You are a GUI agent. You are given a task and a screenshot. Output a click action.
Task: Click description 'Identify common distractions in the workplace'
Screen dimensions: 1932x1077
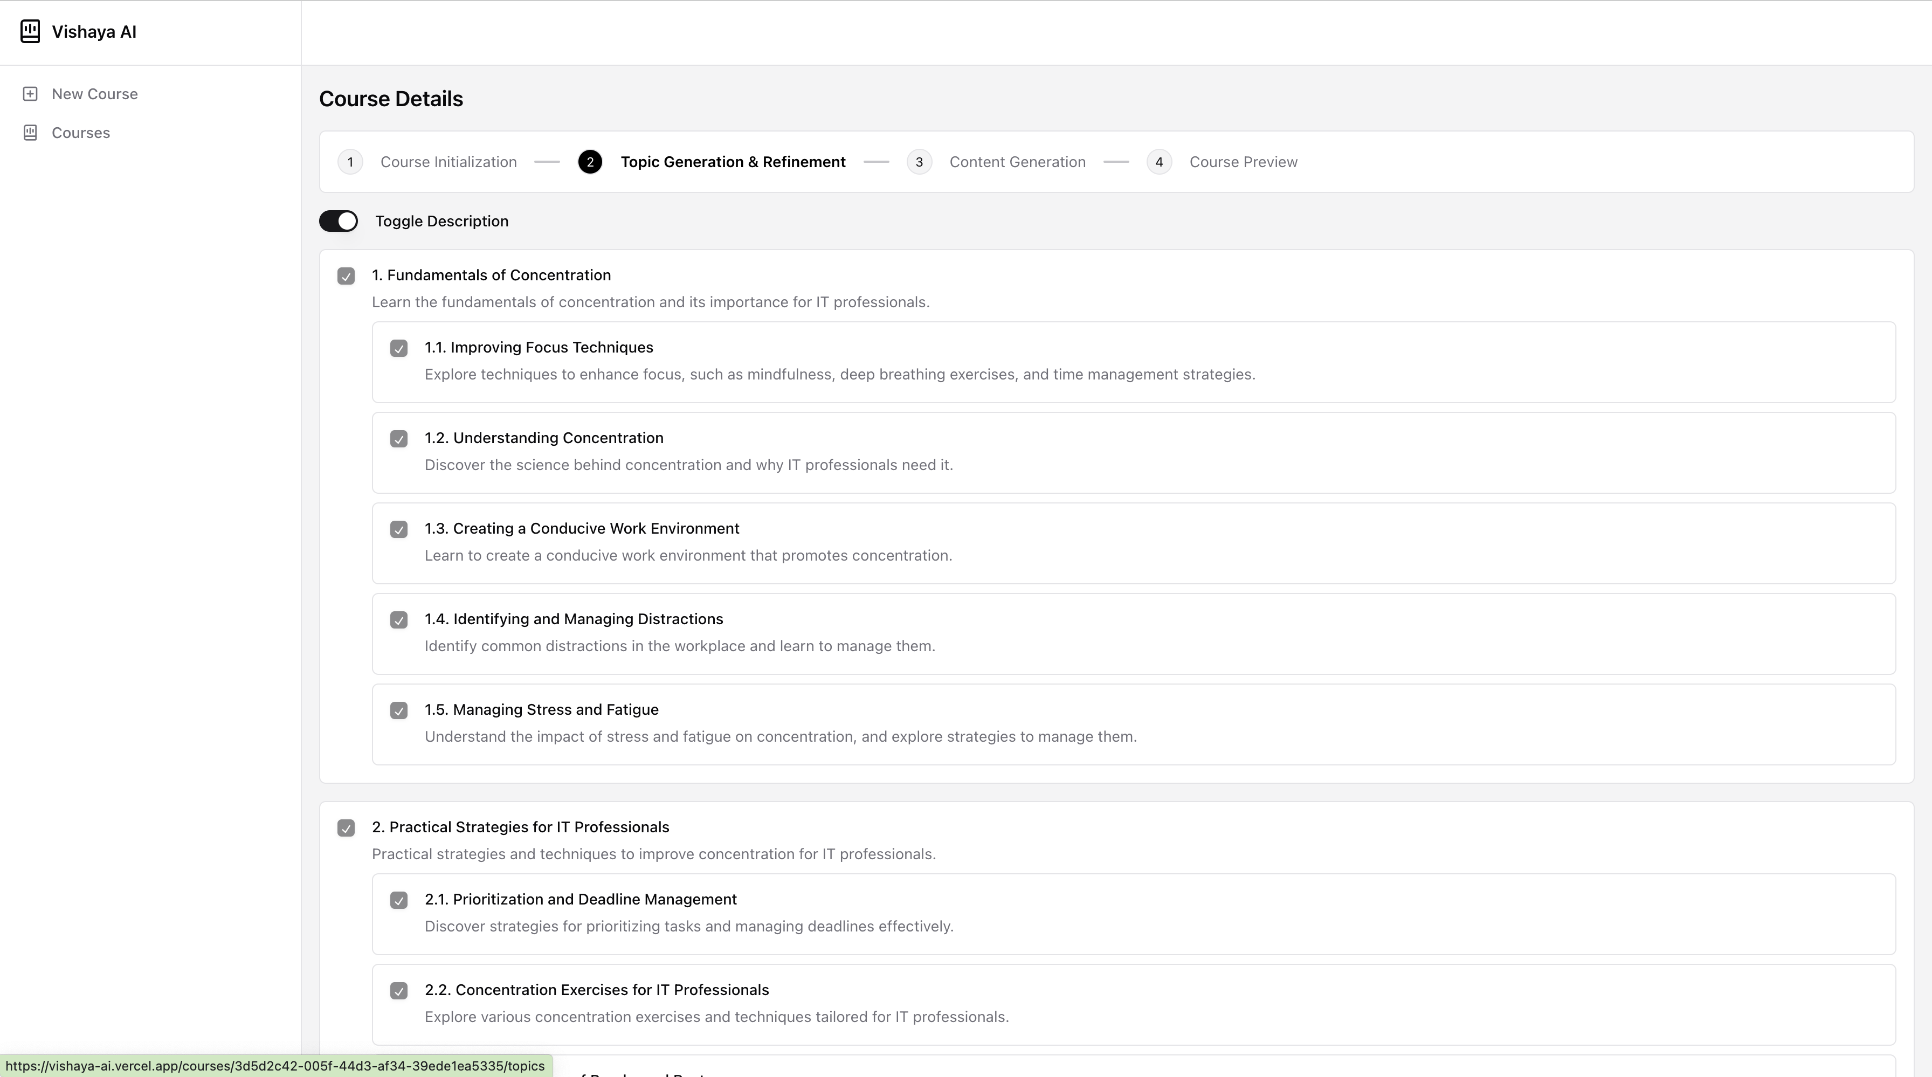click(x=680, y=646)
